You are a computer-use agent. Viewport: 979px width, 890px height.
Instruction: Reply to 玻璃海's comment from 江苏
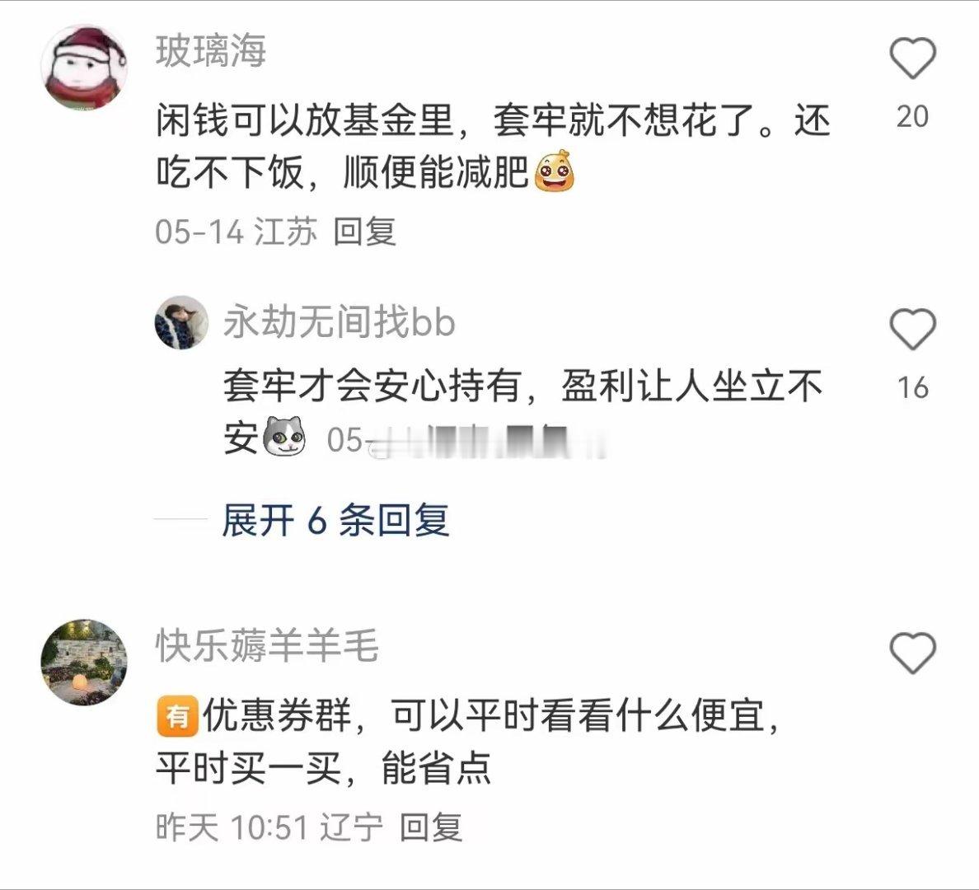(x=364, y=232)
